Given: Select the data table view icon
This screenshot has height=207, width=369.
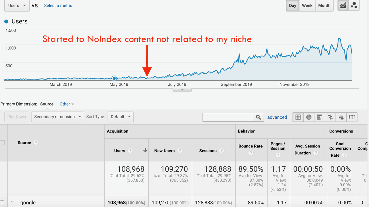Looking at the screenshot, I should 298,117.
